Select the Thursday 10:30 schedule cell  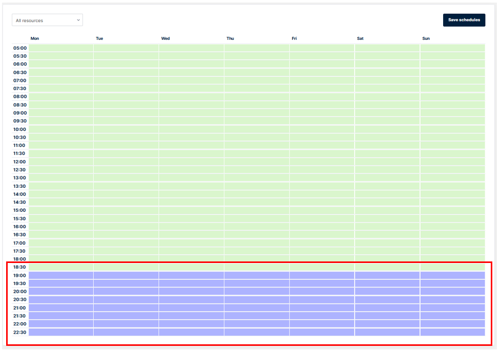pos(256,137)
